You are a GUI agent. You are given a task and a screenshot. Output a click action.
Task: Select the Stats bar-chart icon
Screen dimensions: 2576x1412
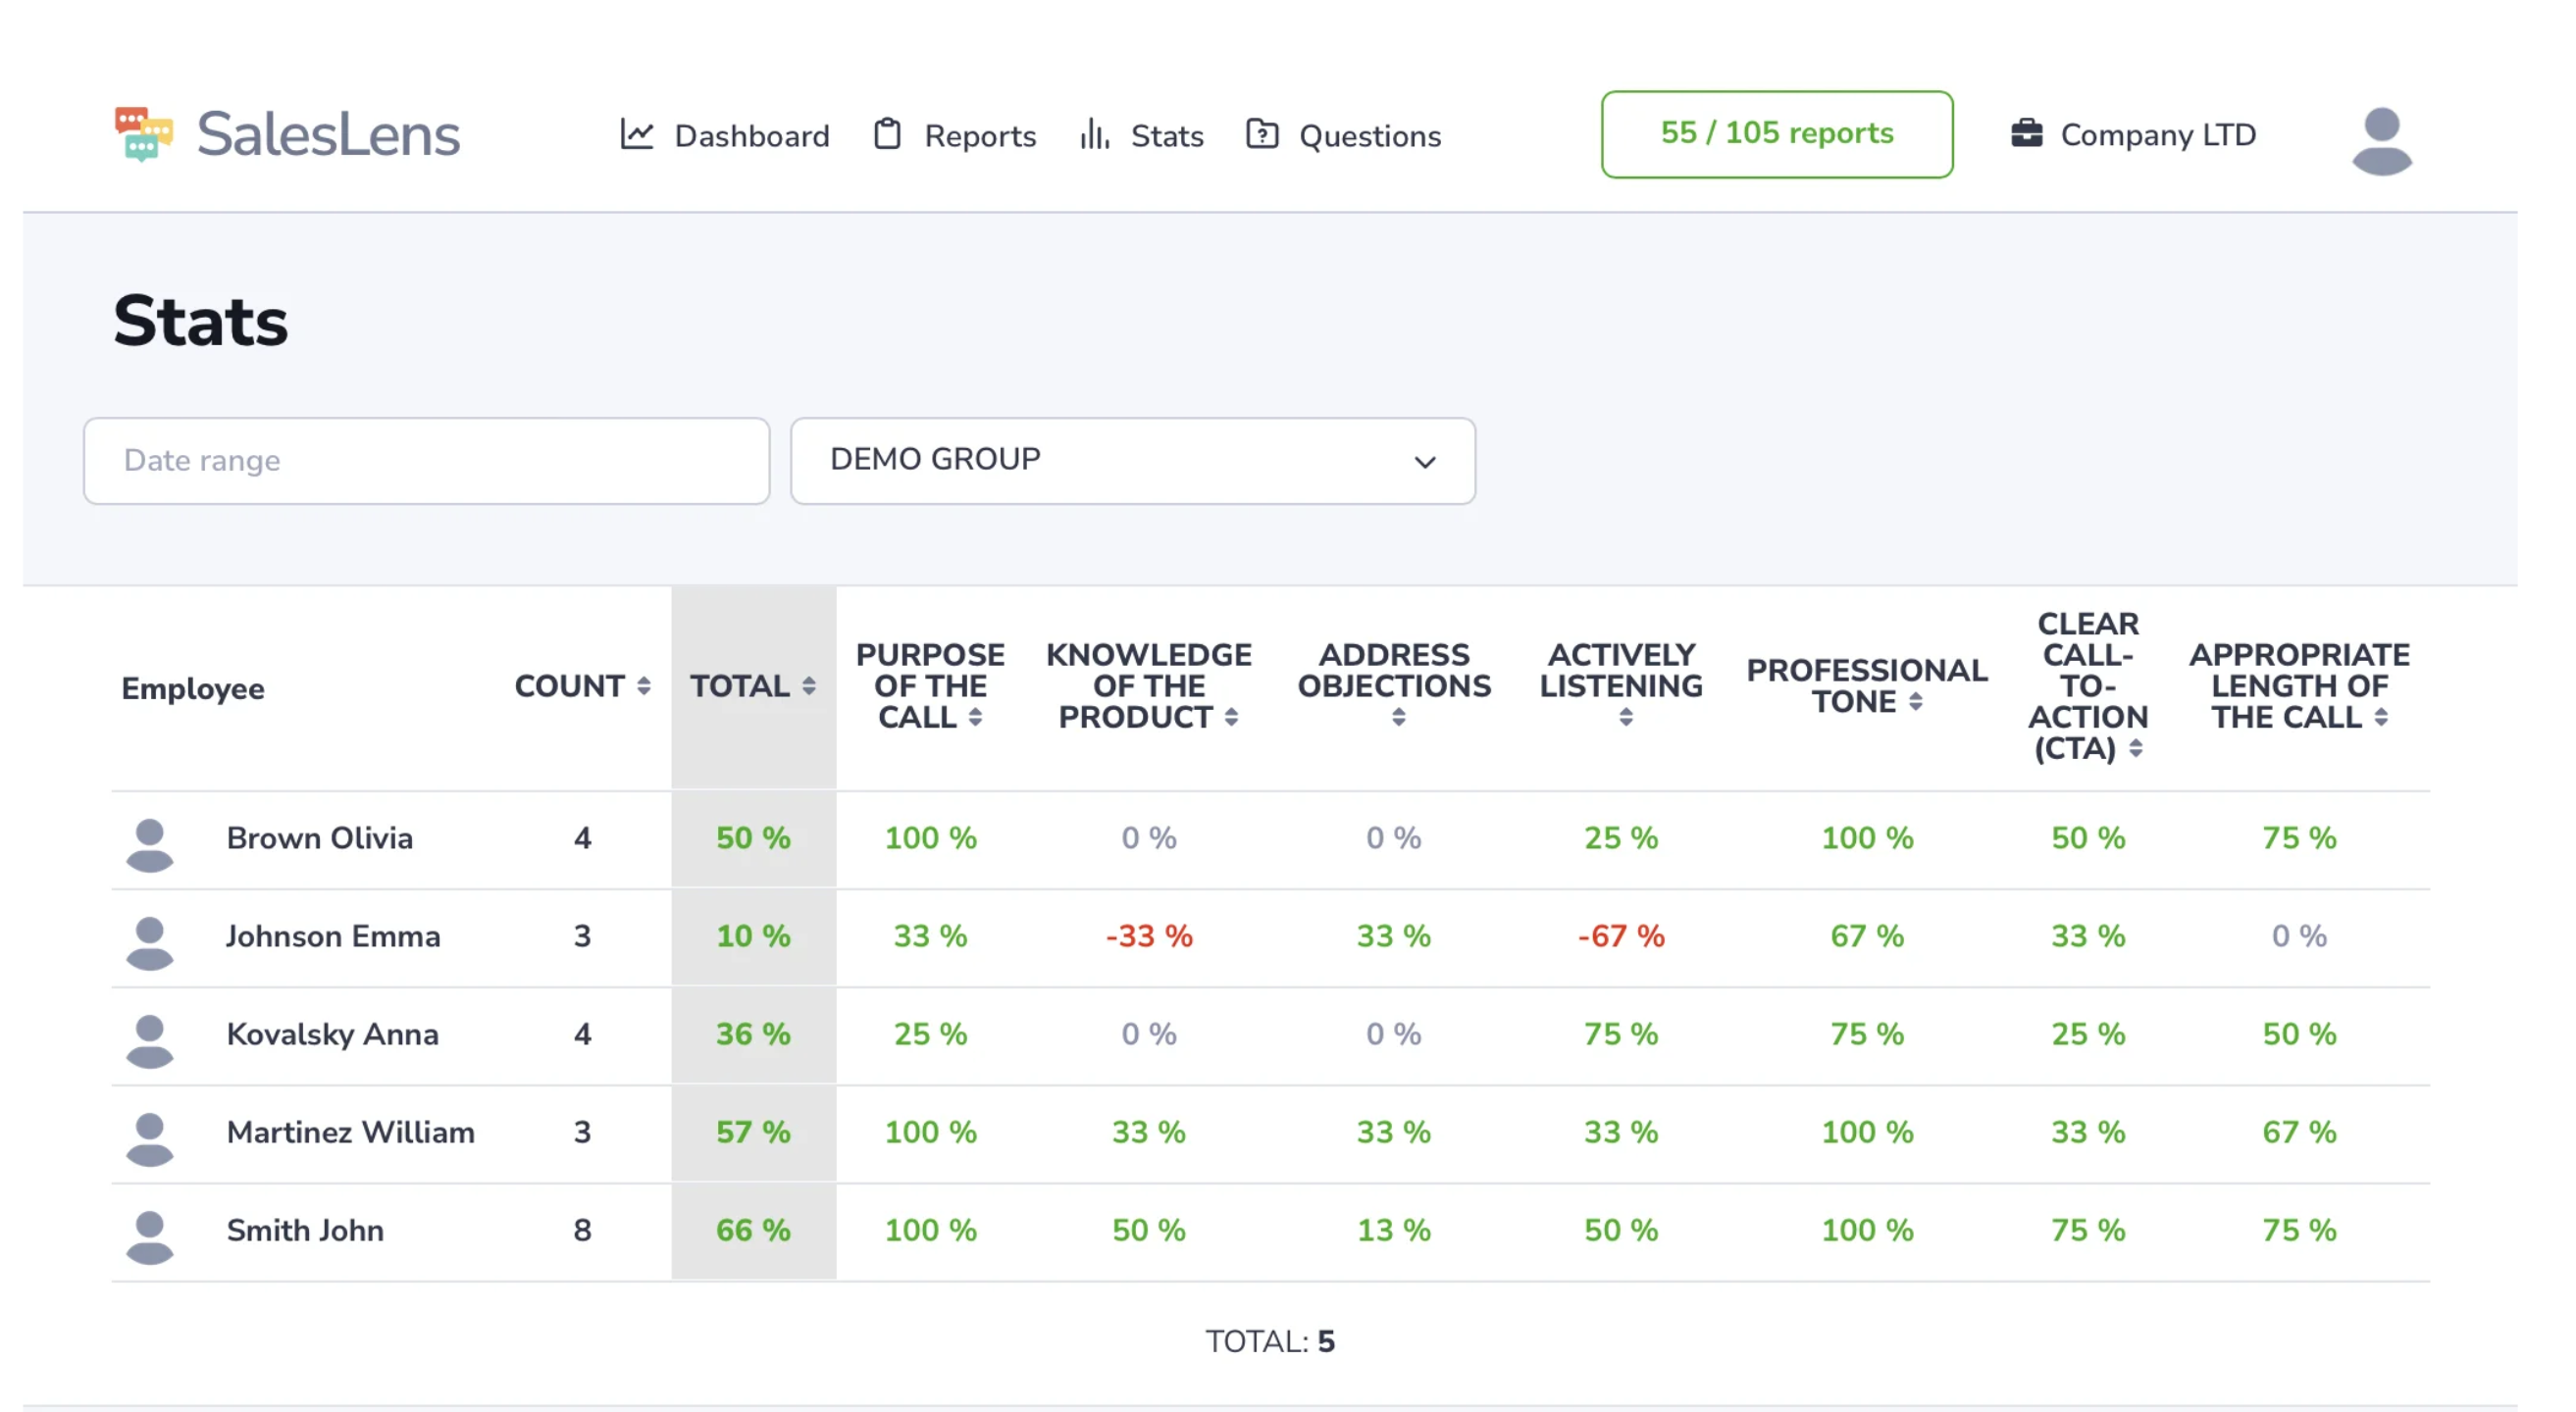[x=1094, y=135]
